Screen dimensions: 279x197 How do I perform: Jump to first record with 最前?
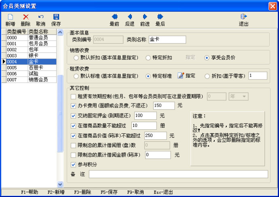click(114, 17)
